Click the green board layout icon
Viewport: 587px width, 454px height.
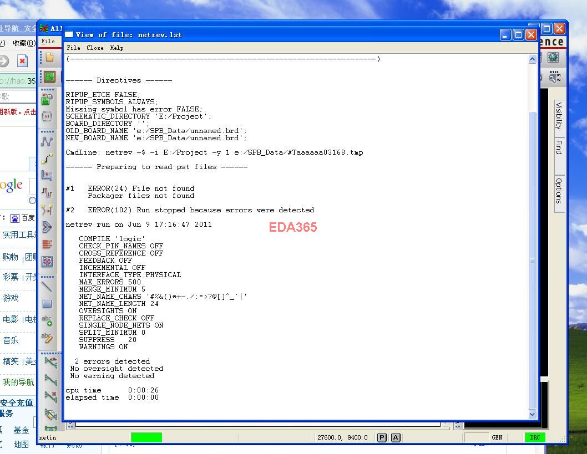point(49,76)
